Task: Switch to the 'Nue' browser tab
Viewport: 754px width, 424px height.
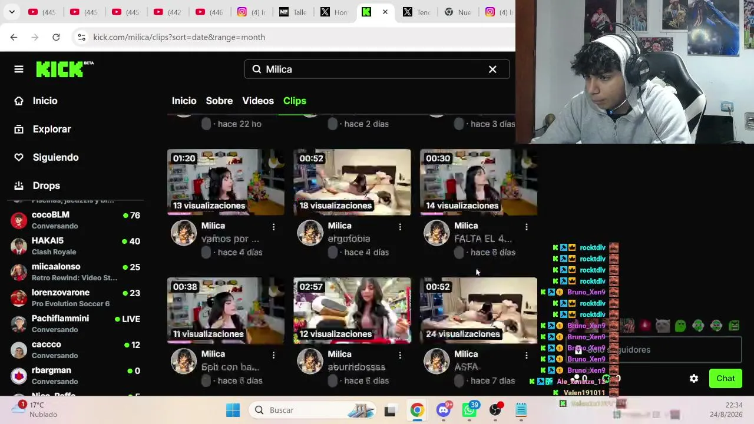Action: click(459, 12)
